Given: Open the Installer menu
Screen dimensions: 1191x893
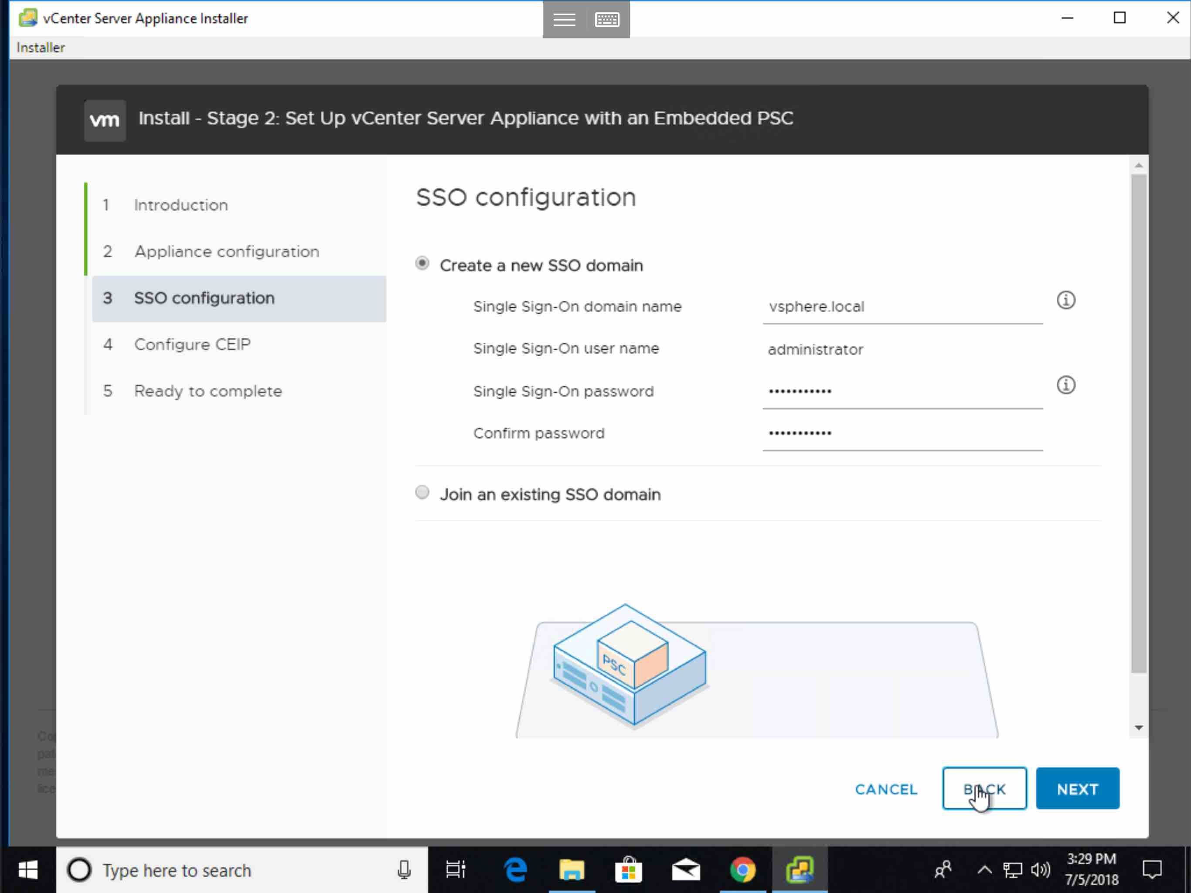Looking at the screenshot, I should tap(41, 48).
